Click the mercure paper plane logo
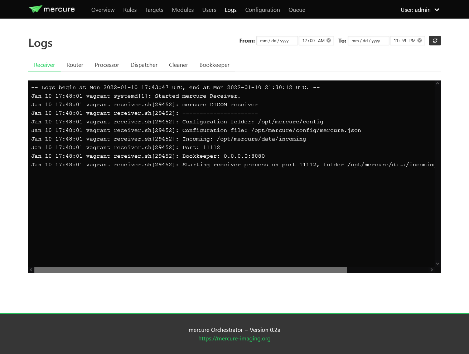The height and width of the screenshot is (354, 469). (35, 9)
